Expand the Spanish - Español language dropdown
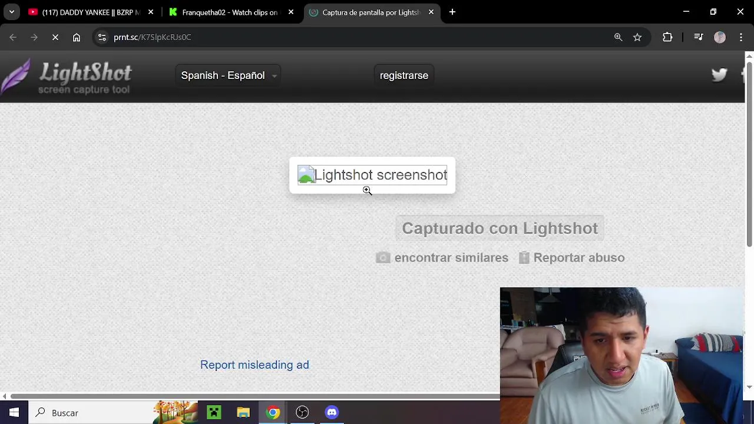This screenshot has height=424, width=754. [x=228, y=75]
